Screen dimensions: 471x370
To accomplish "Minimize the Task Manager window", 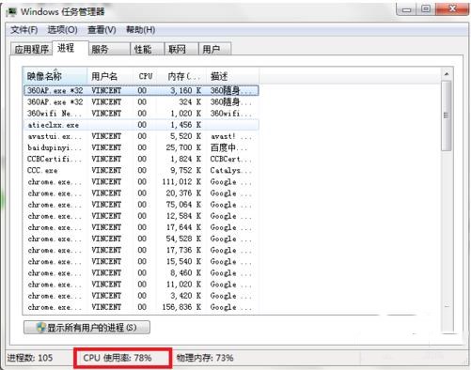I will click(x=406, y=9).
